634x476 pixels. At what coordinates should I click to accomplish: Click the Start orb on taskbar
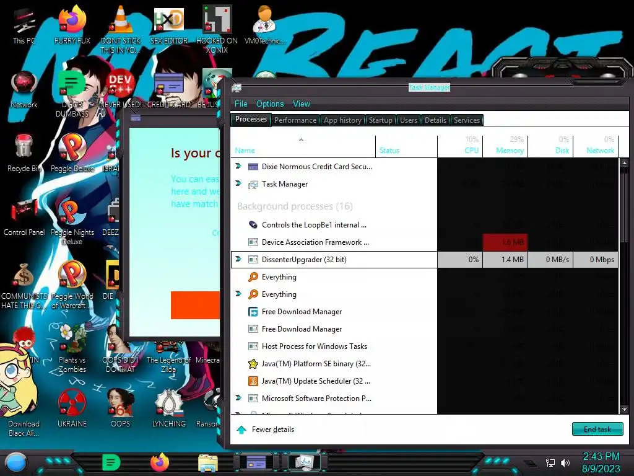16,462
